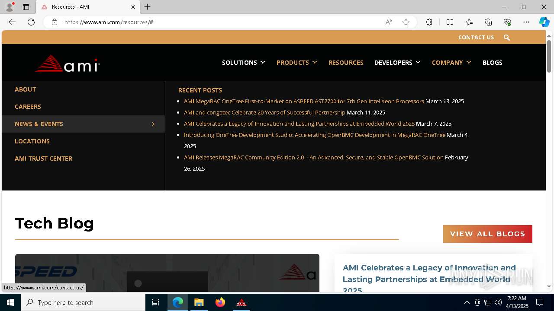Refresh the current page
Screen dimensions: 554x311
point(31,22)
